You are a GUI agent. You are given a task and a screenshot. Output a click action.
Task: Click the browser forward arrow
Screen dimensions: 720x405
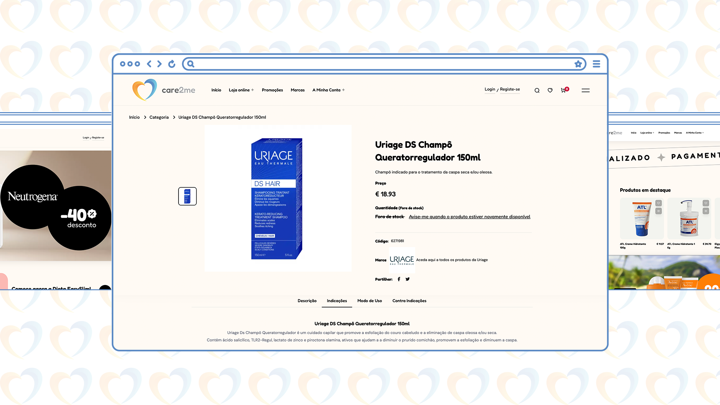point(159,64)
